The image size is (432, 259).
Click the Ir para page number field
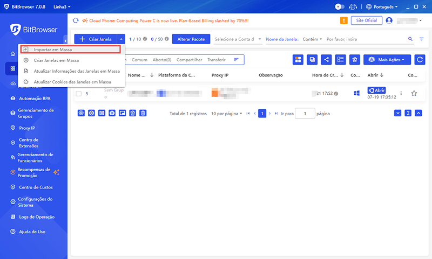305,114
